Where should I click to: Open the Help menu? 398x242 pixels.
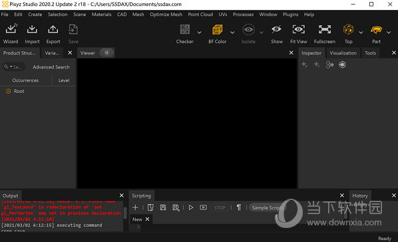[x=309, y=15]
